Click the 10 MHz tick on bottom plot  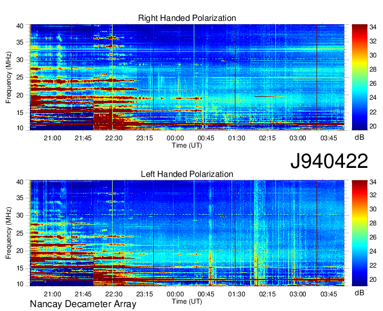(20, 284)
